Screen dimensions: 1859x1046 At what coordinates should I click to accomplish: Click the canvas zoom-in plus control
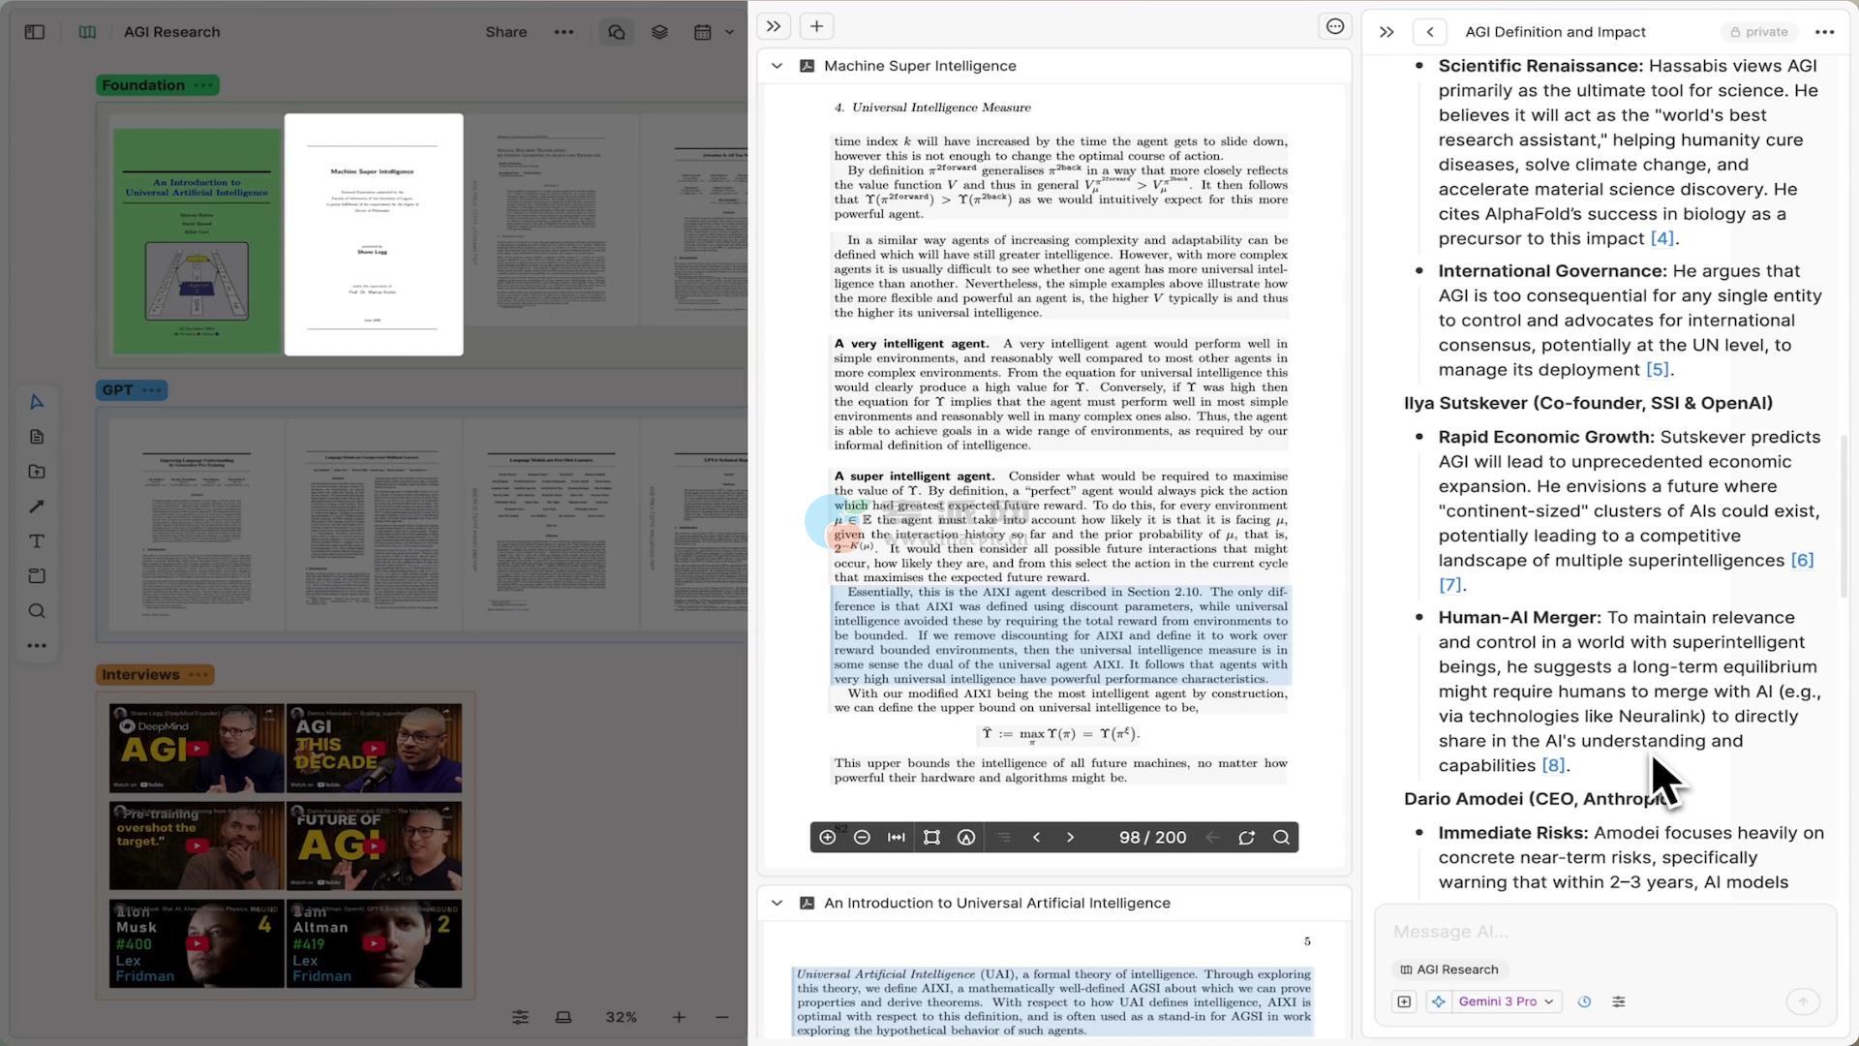click(x=679, y=1017)
